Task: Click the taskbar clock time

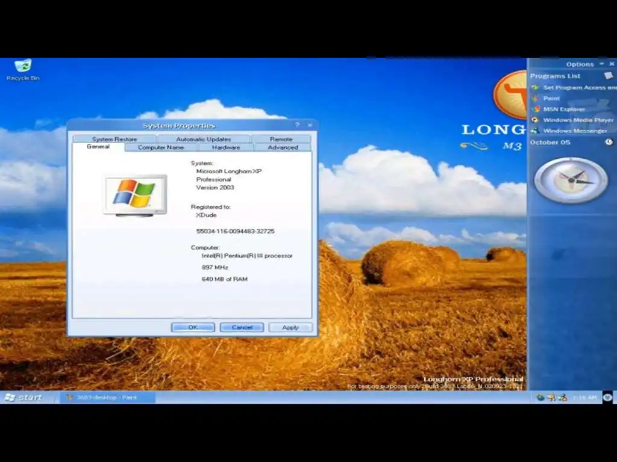Action: [x=585, y=398]
